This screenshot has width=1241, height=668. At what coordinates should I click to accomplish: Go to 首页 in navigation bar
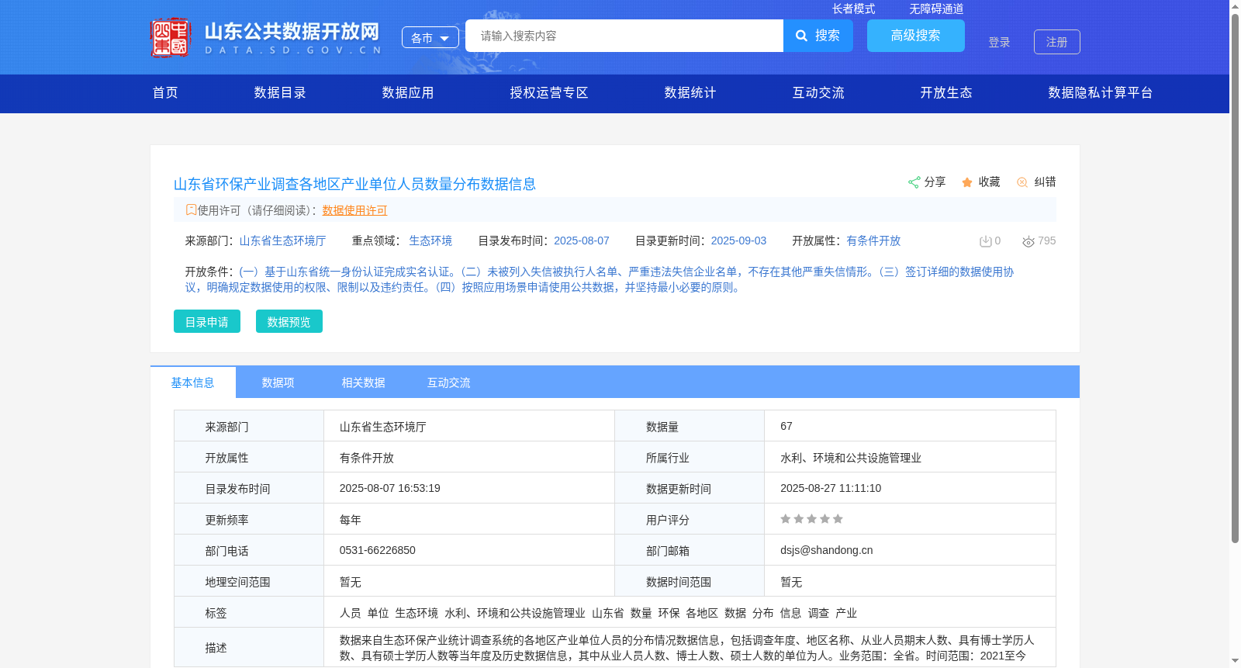click(165, 93)
